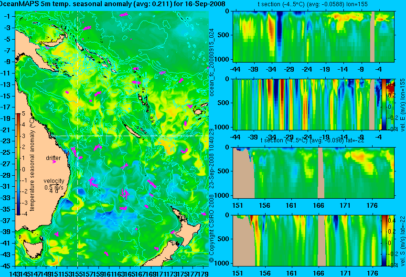
Task: Click the 't section' title with lat=-22
Action: click(x=312, y=140)
